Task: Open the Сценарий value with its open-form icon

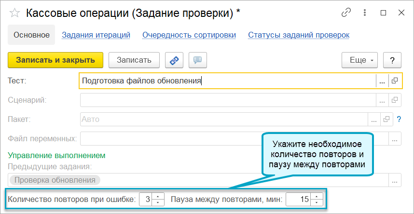Action: (395, 100)
